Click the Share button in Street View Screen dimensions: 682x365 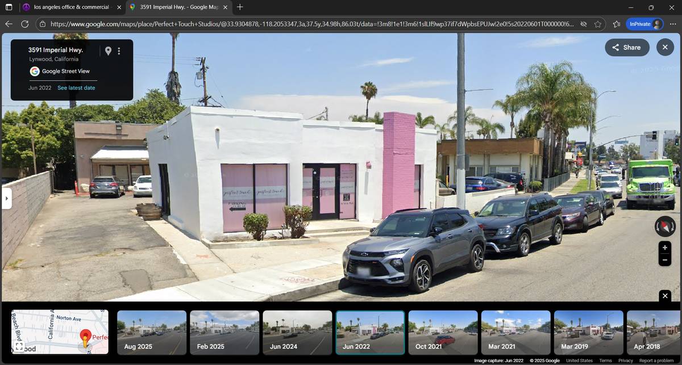pyautogui.click(x=626, y=48)
